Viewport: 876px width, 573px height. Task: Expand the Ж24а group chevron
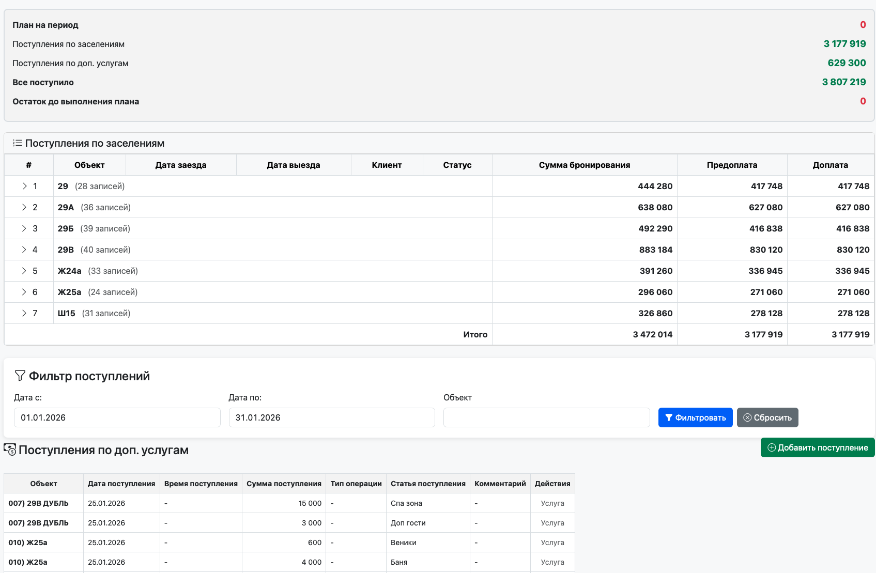click(24, 271)
